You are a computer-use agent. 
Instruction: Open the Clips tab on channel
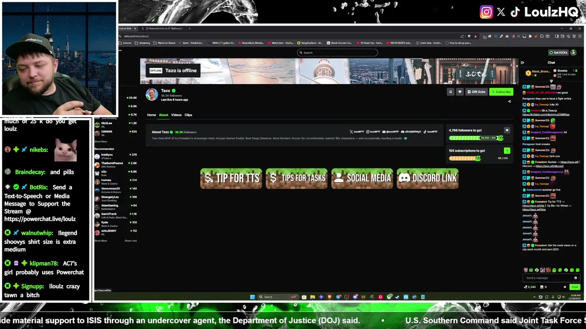coord(188,115)
